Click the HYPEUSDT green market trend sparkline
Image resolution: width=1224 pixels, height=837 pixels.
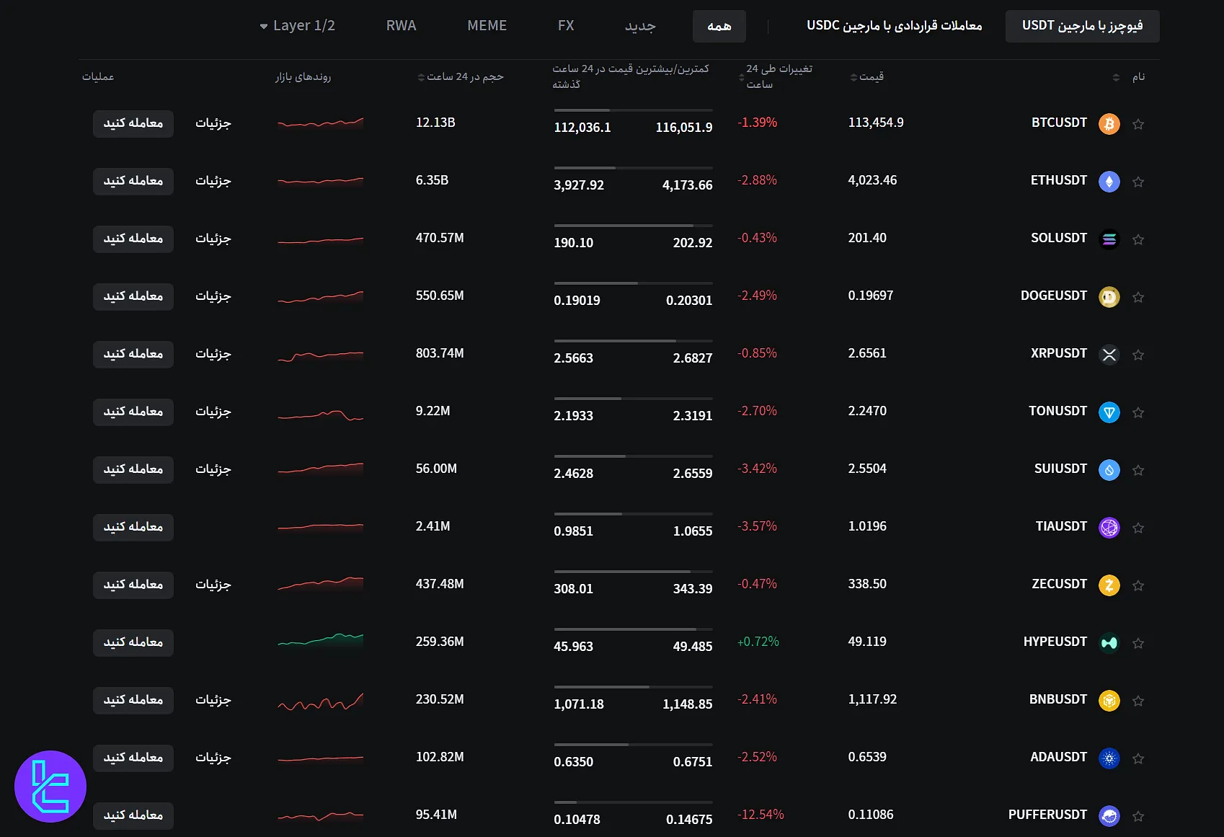click(320, 640)
